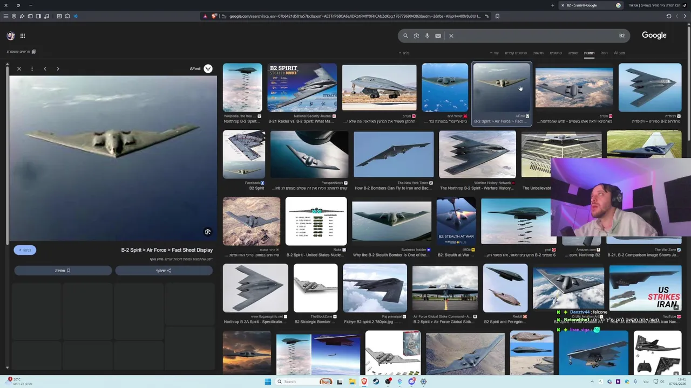Open the B-2 Spirit > Air Force > Fact Sheet Display title

(x=167, y=250)
